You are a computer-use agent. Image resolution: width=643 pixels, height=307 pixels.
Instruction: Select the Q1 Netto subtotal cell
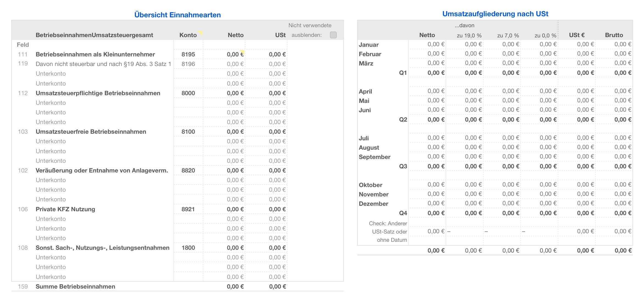pyautogui.click(x=436, y=73)
